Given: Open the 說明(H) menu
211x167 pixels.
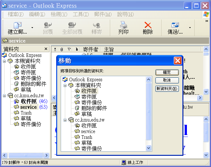Looking at the screenshot, I should pos(126,14).
